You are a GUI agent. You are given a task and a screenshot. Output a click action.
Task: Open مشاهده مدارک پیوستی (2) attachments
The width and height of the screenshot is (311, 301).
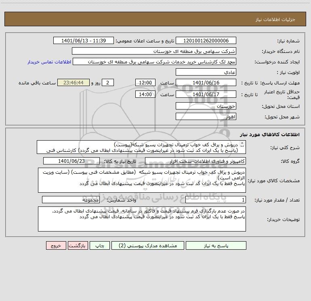click(x=148, y=246)
